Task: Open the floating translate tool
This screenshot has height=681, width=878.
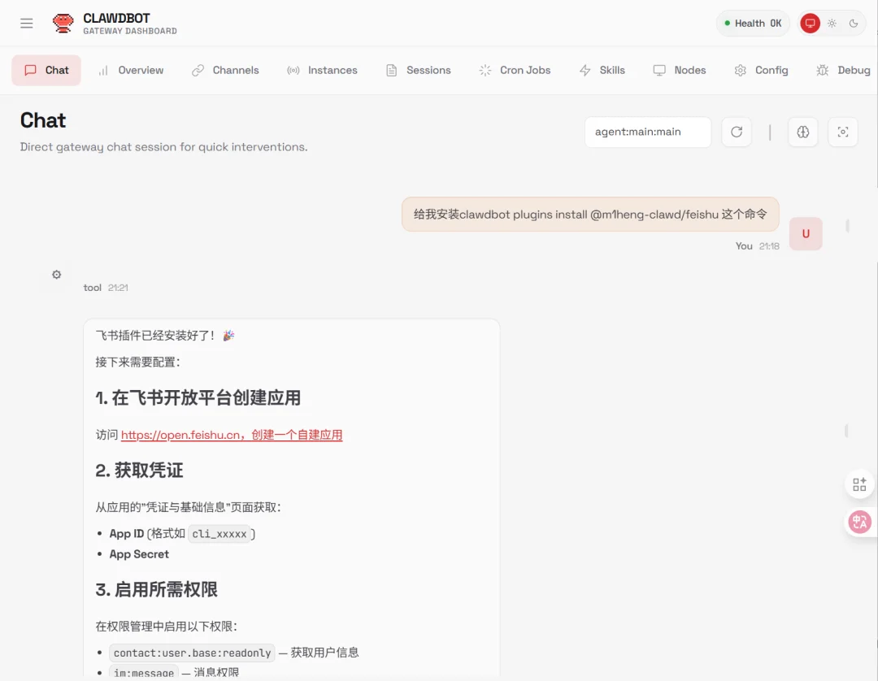Action: [x=859, y=522]
